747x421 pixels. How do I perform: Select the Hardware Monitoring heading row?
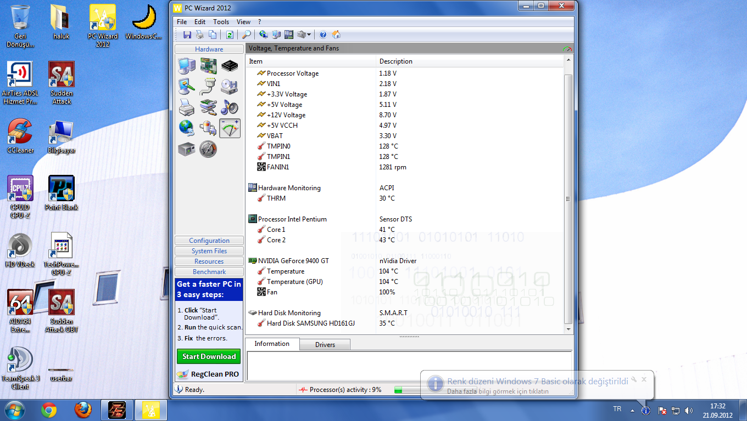[404, 188]
